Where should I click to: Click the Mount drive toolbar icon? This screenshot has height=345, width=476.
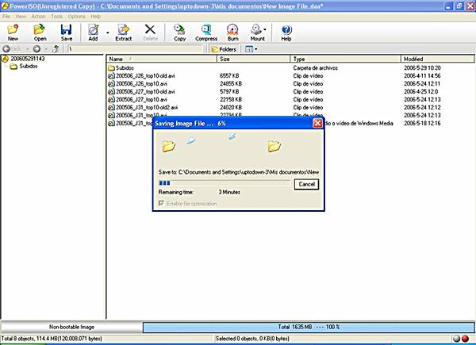click(x=257, y=33)
